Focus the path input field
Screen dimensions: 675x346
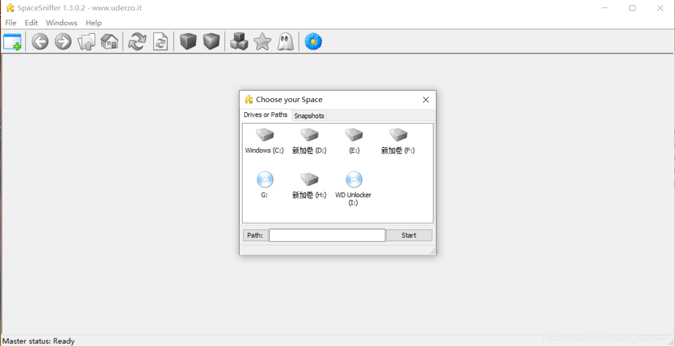point(327,235)
